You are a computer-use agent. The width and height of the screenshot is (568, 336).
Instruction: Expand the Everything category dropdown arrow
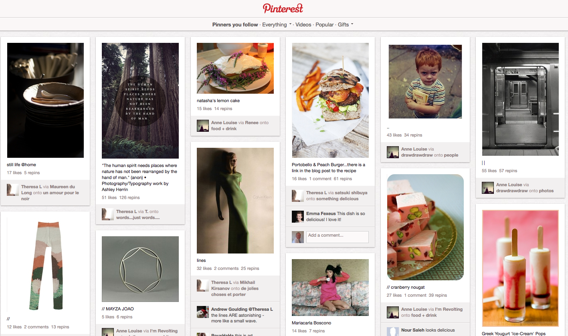coord(290,24)
